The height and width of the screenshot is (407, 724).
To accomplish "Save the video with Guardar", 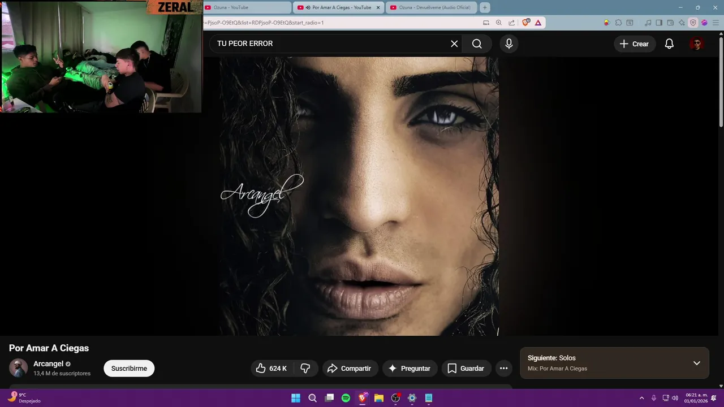I will pyautogui.click(x=466, y=368).
